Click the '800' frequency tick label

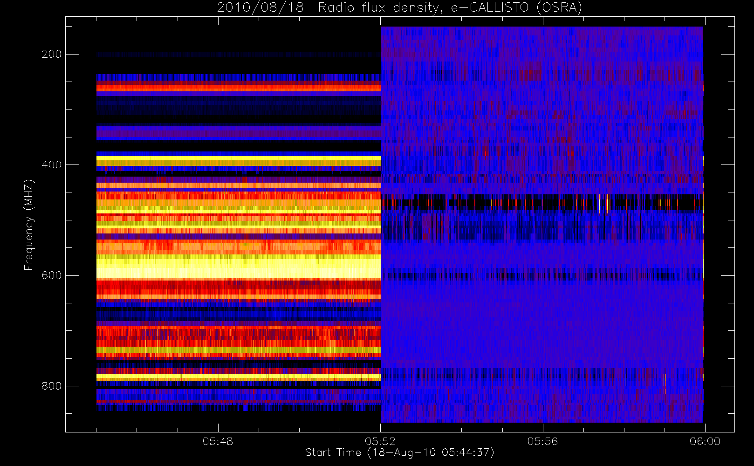pyautogui.click(x=51, y=386)
